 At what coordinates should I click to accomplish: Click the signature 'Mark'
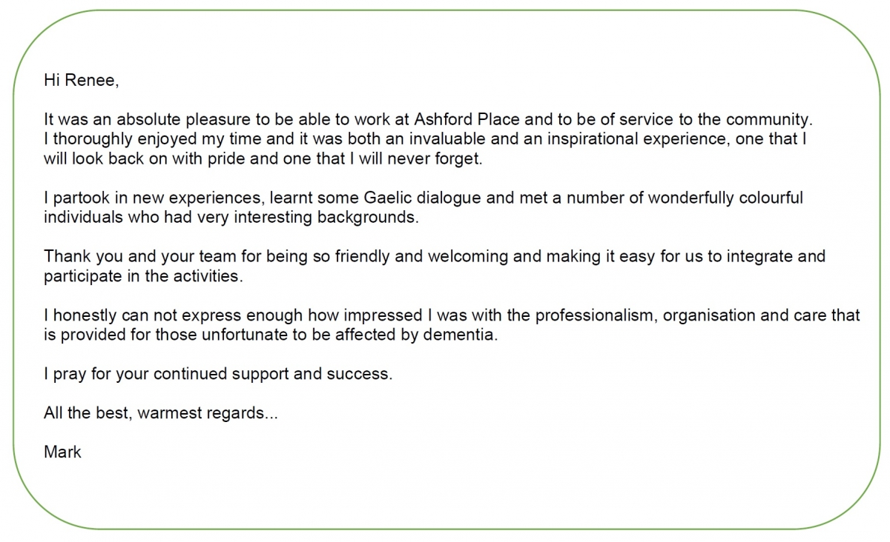click(62, 452)
